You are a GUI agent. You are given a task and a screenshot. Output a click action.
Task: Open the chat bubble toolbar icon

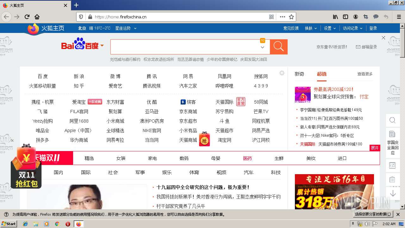click(x=376, y=17)
